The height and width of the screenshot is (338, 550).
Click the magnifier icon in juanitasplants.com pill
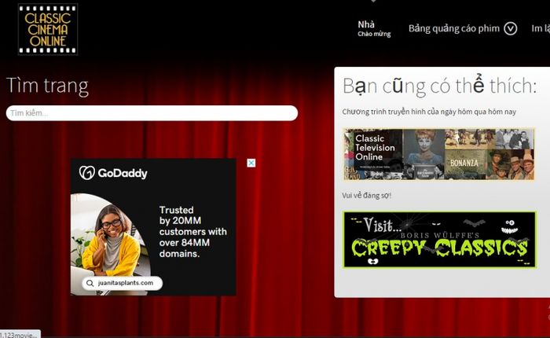pos(90,283)
